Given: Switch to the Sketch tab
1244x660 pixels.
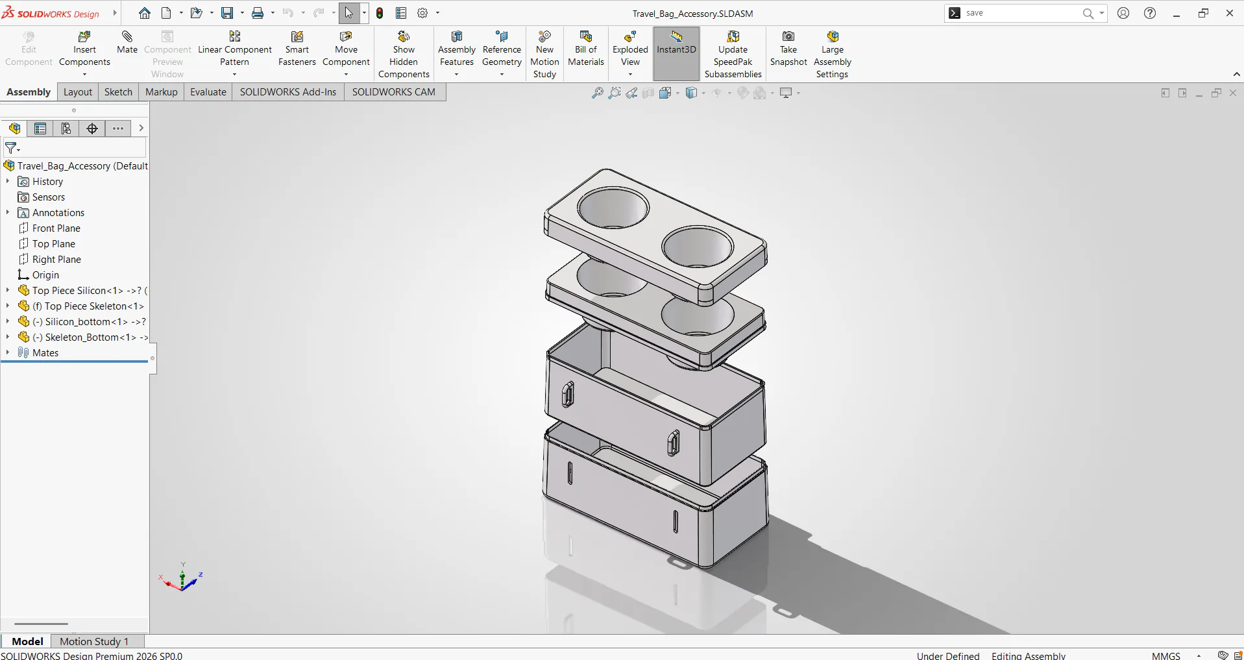Looking at the screenshot, I should [118, 92].
